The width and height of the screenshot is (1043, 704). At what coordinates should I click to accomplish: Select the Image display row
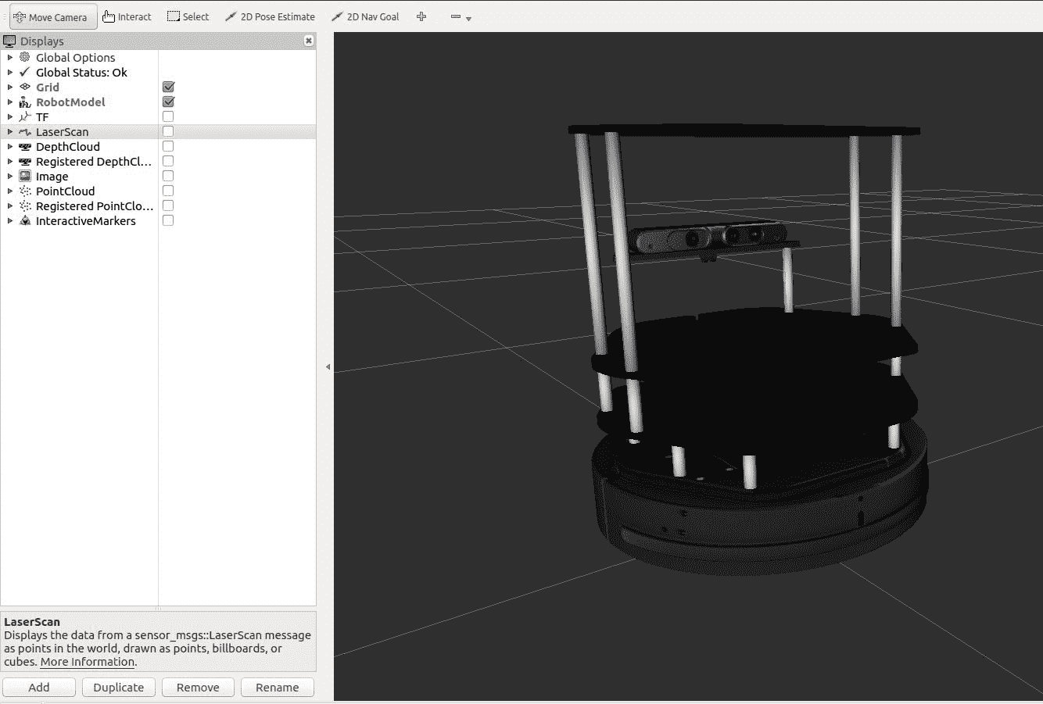[x=52, y=176]
